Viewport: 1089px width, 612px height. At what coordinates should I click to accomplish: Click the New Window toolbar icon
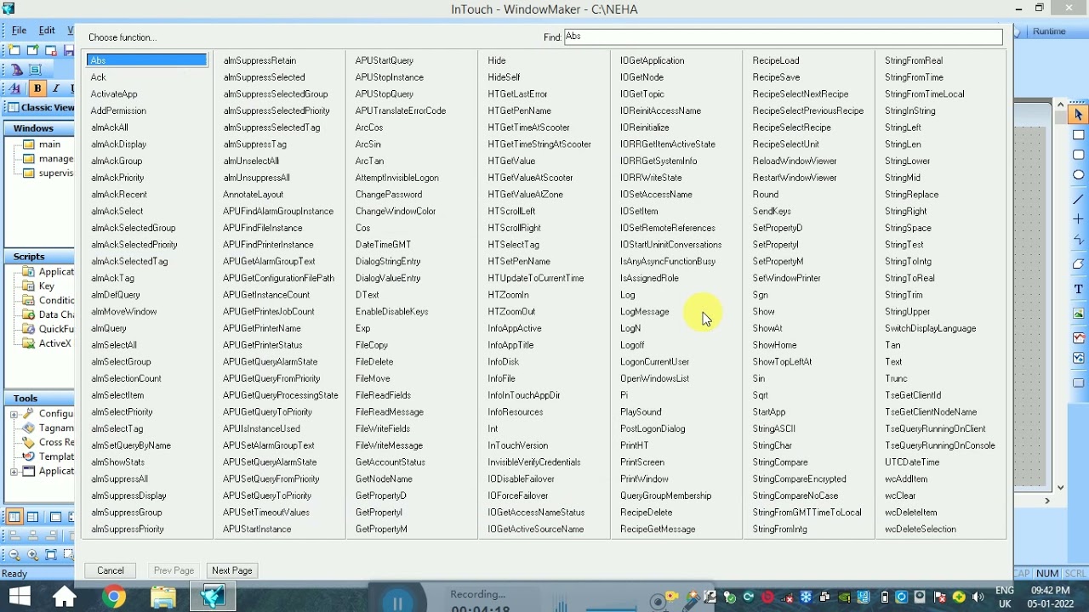coord(15,51)
